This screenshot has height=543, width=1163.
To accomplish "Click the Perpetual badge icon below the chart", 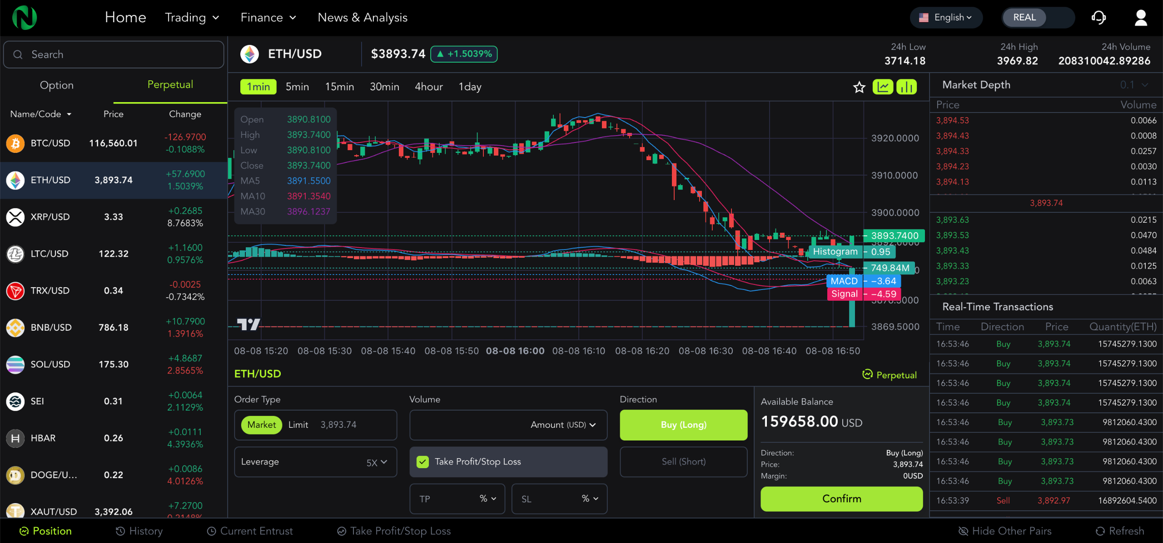I will tap(868, 375).
